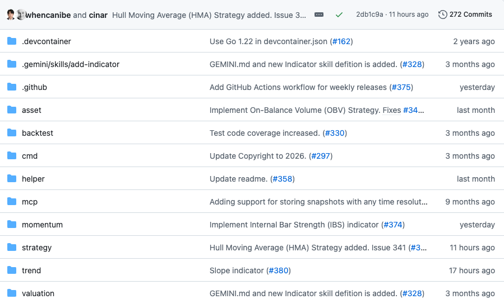The height and width of the screenshot is (304, 504).
Task: Open commit 'Test code coverage increased.'
Action: (265, 133)
